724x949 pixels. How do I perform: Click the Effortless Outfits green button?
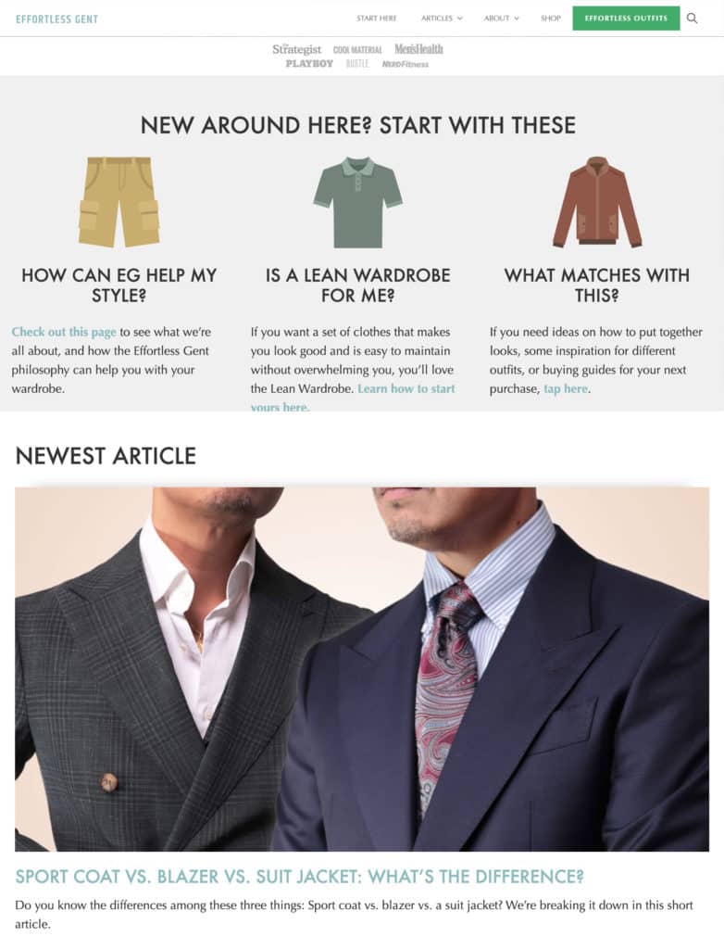626,19
